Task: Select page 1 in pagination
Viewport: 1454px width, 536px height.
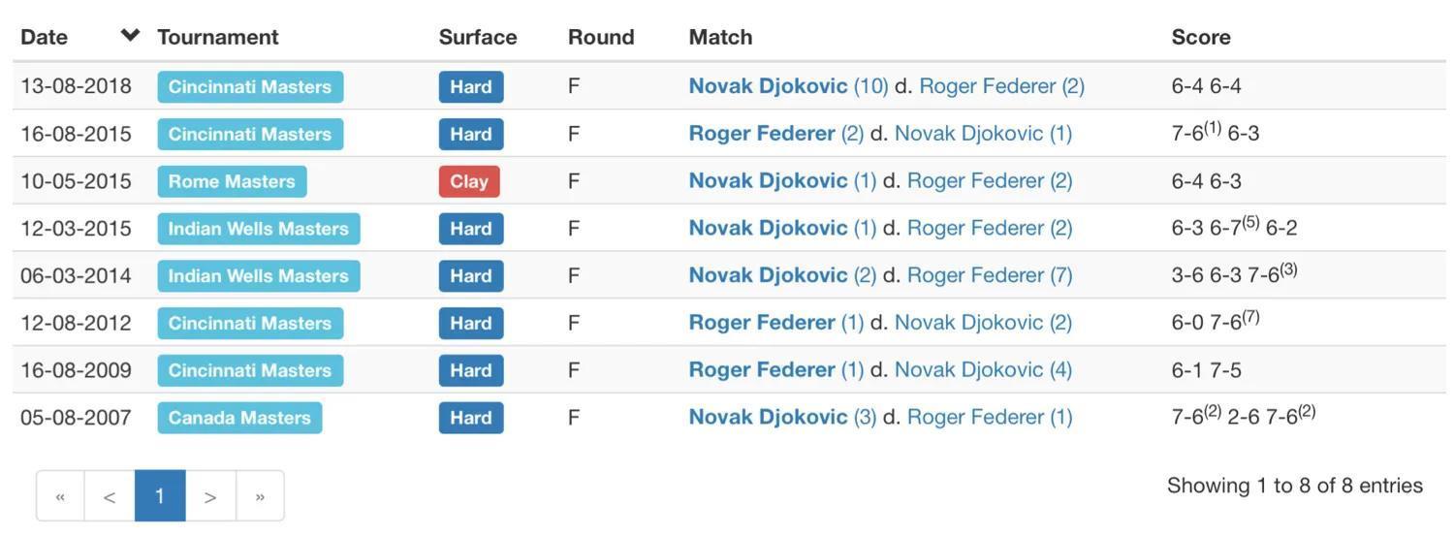Action: (x=160, y=496)
